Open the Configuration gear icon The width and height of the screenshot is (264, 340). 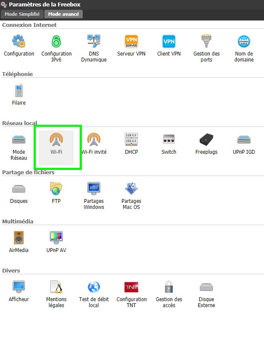pos(19,45)
